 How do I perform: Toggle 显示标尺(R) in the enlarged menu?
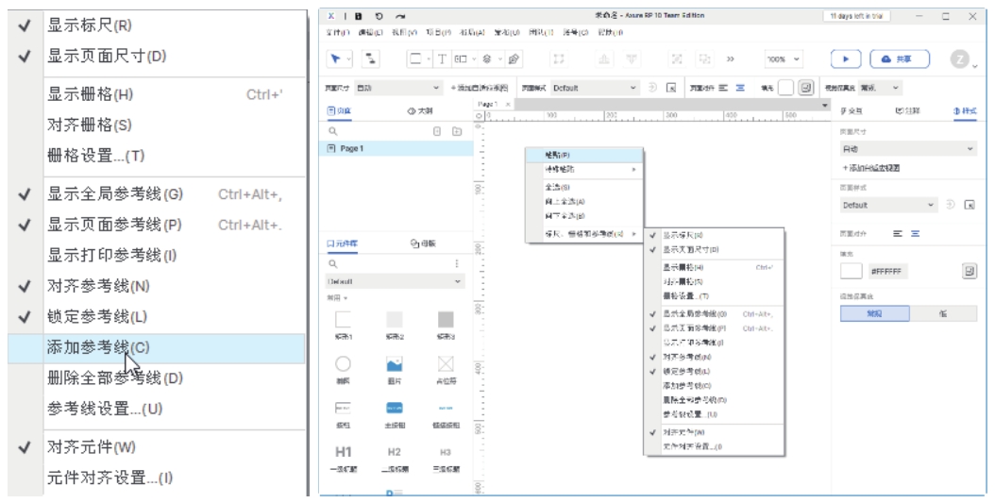(x=90, y=25)
